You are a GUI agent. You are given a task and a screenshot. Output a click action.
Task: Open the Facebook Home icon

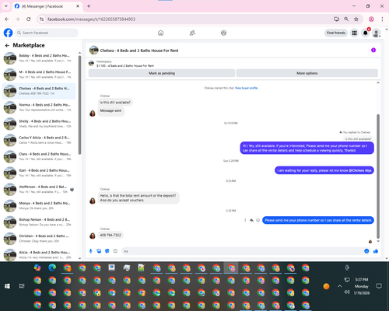tap(161, 33)
